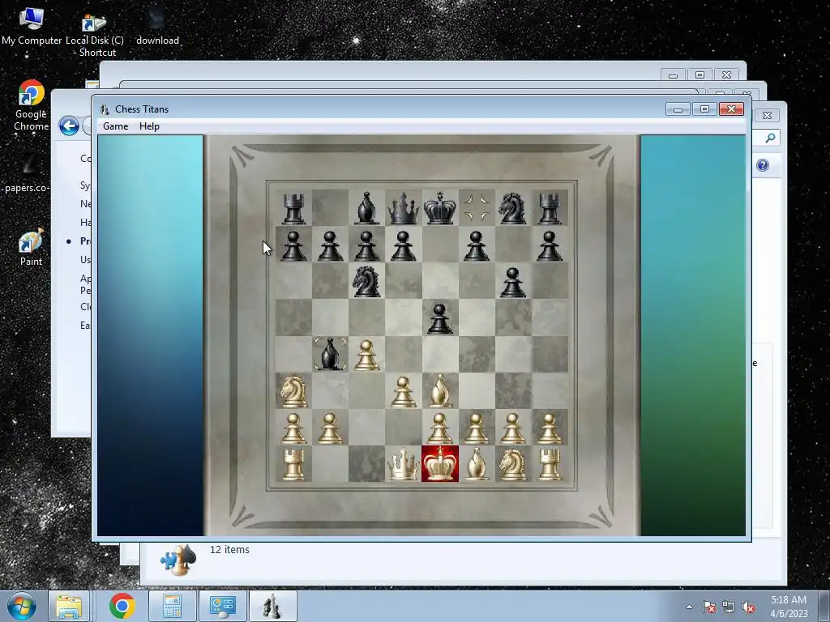
Task: Click the highlighted empty f8 square
Action: 477,208
